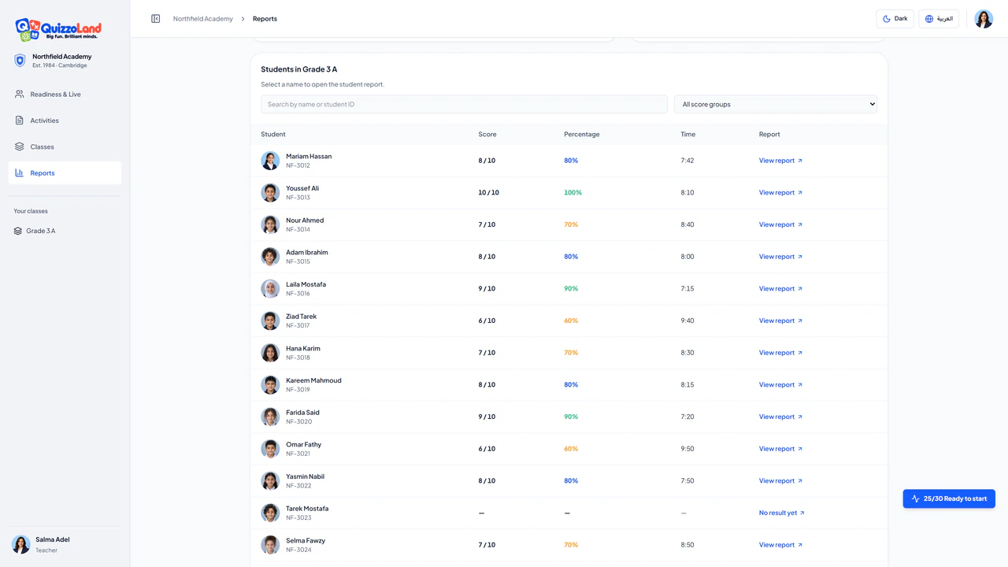
Task: Open Readiness & Live page
Action: pos(65,94)
